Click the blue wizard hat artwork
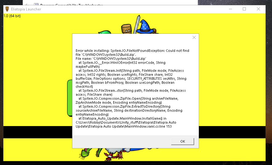Screen dimensions: 272x165 click(x=145, y=26)
